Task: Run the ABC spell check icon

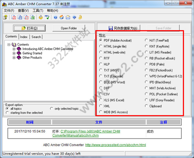Action: pos(47,17)
